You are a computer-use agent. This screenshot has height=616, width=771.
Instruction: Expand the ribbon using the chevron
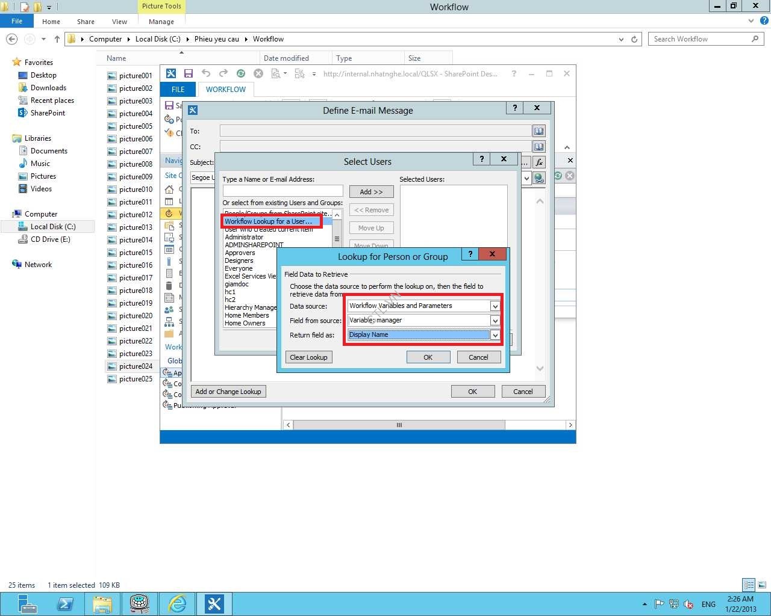[x=751, y=21]
